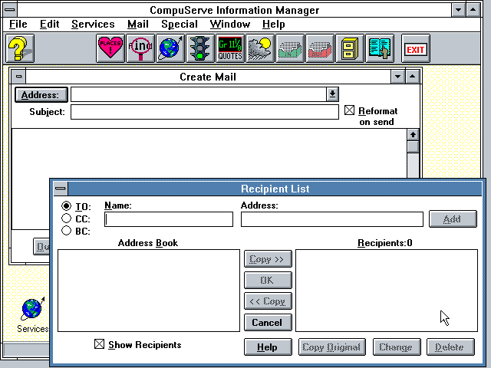Image resolution: width=491 pixels, height=368 pixels.
Task: Open the Services menu
Action: 93,24
